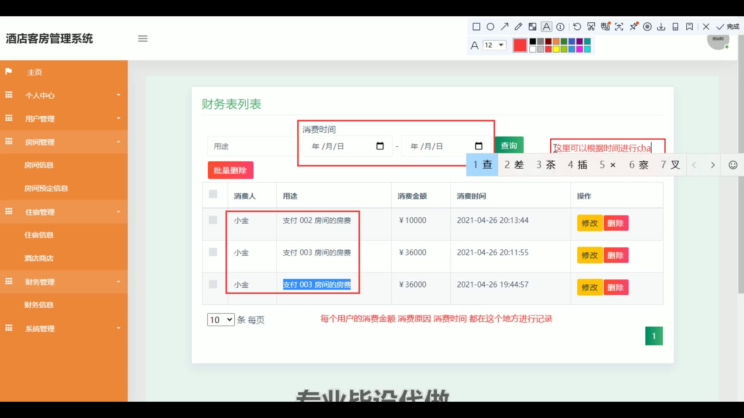The image size is (744, 418).
Task: Click the undo annotation icon
Action: (577, 27)
